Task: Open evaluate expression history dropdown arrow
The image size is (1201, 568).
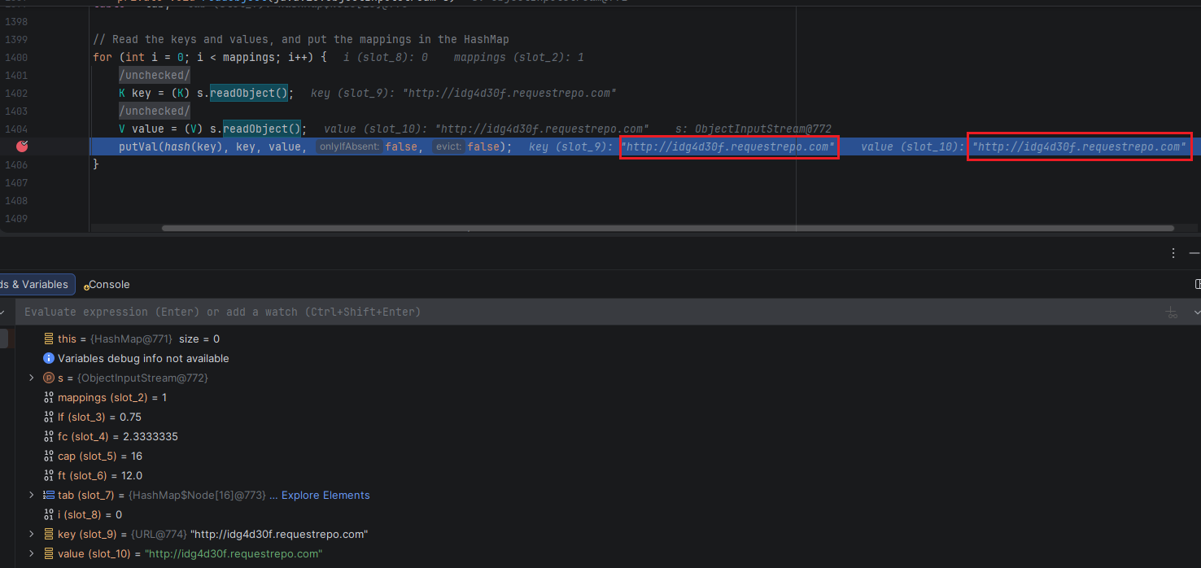Action: 1196,312
